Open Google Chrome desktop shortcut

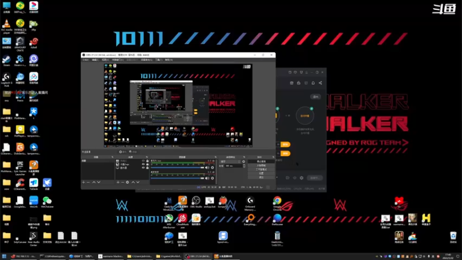pos(277,203)
